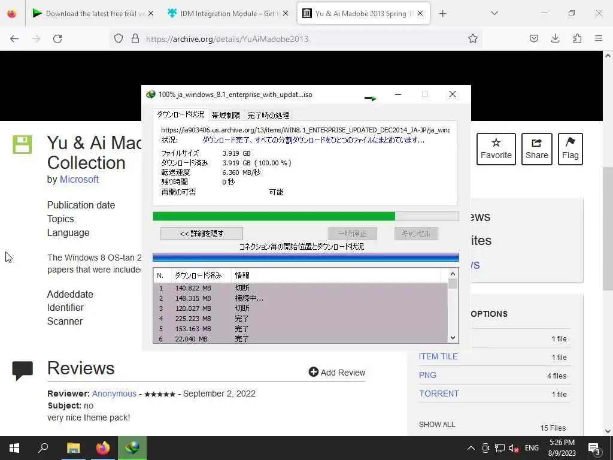Open the Microsoft author link
The image size is (613, 460).
(79, 179)
